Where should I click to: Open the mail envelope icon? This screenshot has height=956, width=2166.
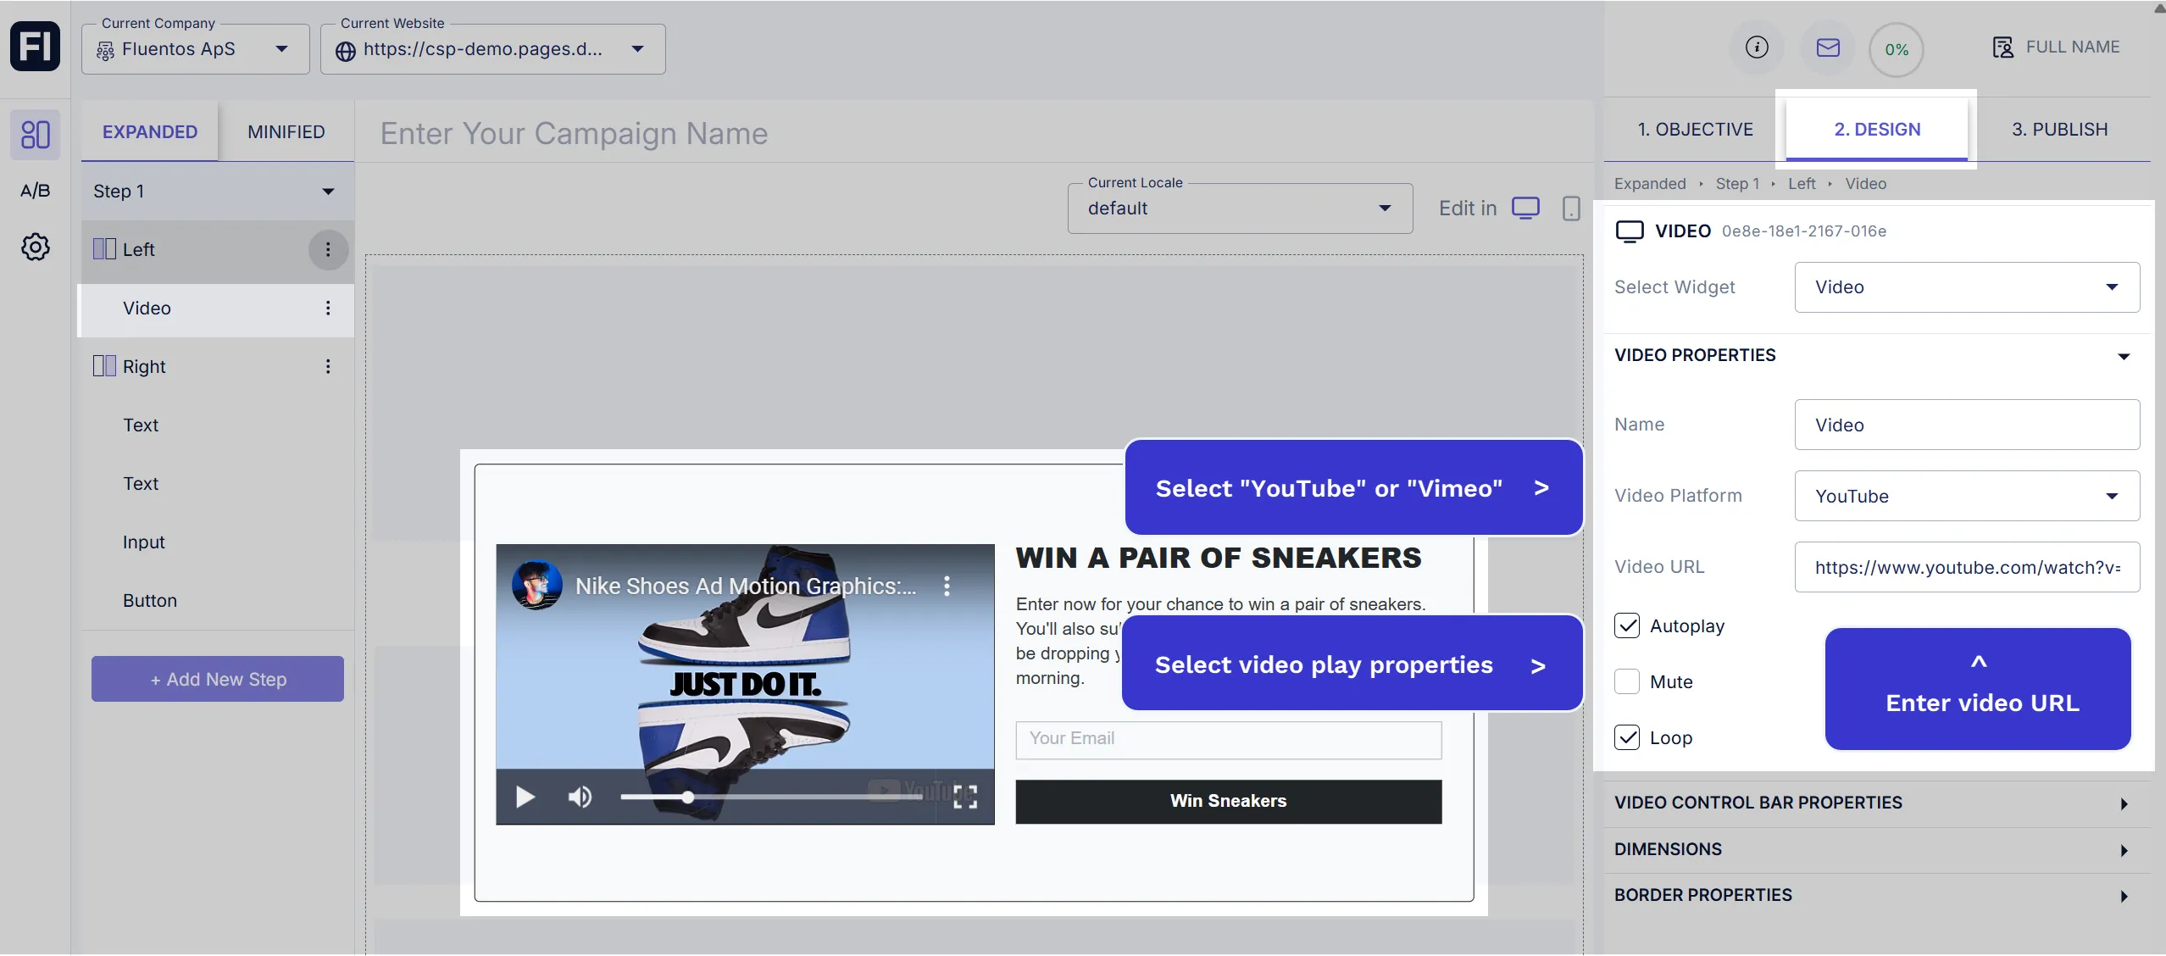(x=1828, y=47)
